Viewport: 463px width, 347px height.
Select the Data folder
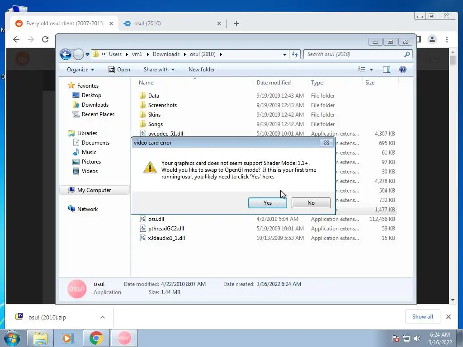[x=154, y=96]
